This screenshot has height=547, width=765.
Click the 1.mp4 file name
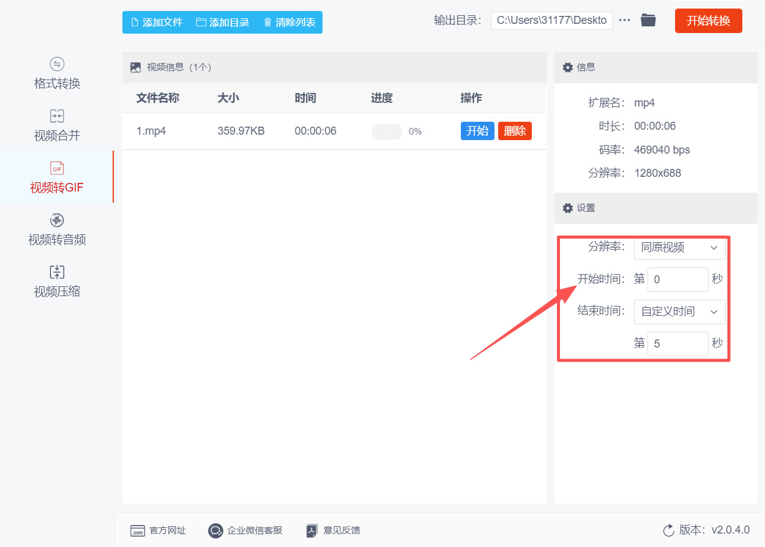151,131
